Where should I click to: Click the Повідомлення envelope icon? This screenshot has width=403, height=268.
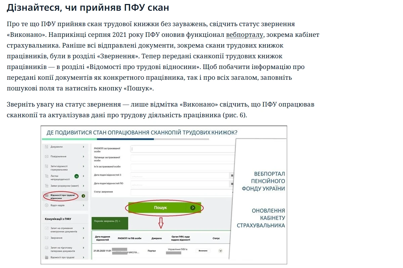[47, 156]
